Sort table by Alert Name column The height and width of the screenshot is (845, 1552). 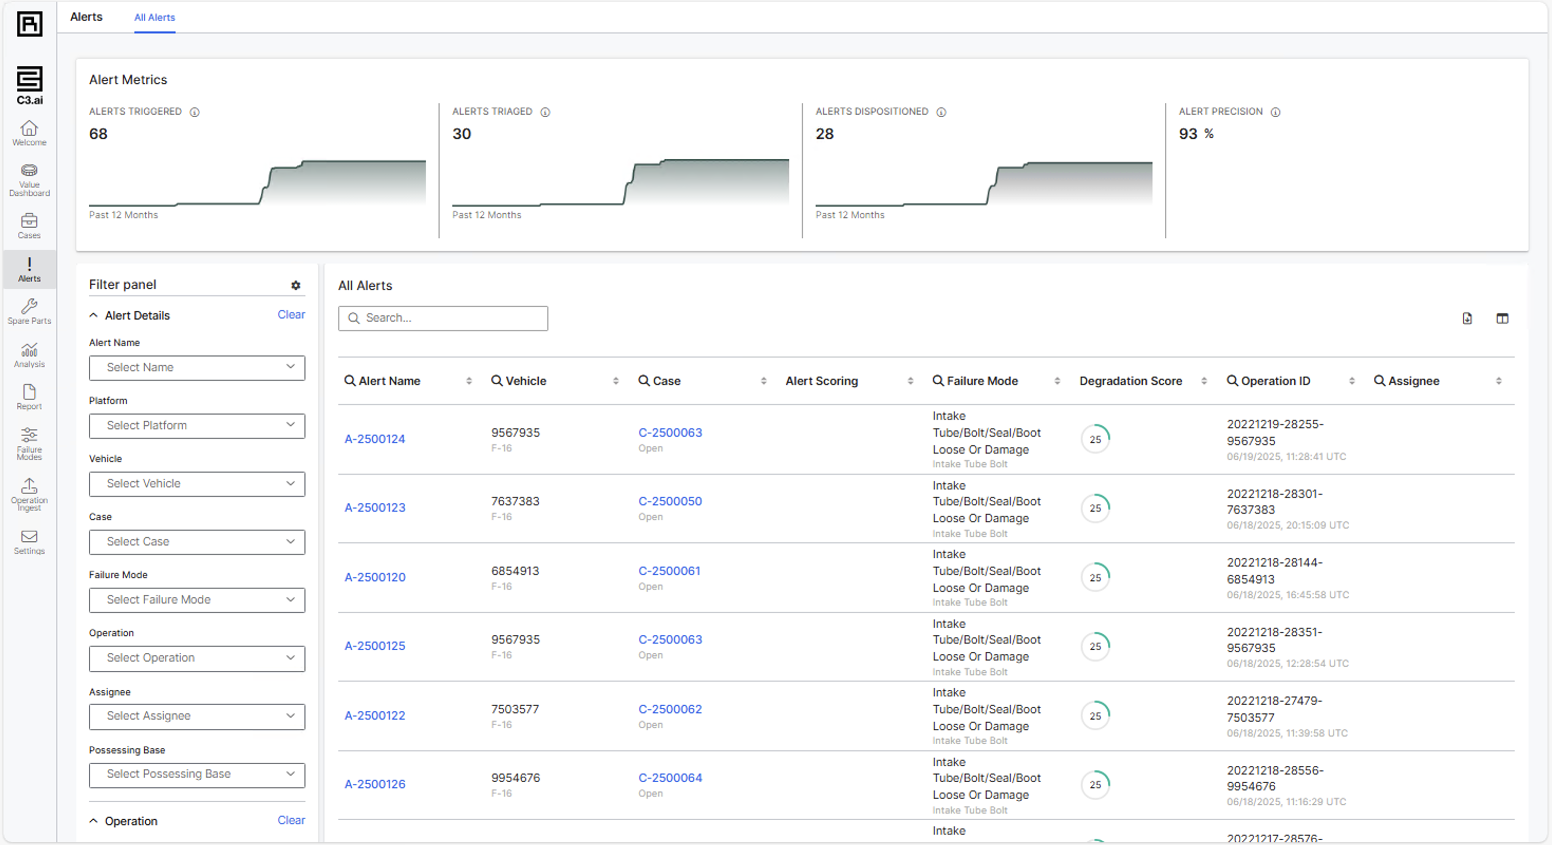[469, 381]
